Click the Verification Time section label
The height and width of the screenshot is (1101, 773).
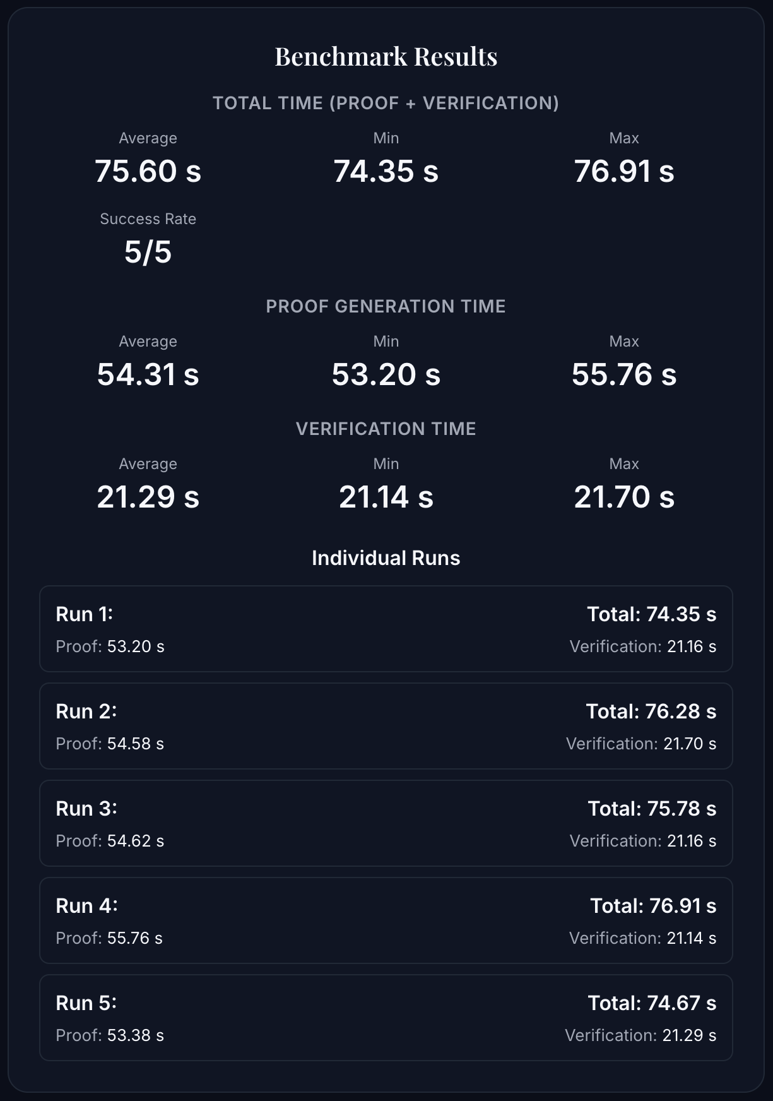(386, 429)
